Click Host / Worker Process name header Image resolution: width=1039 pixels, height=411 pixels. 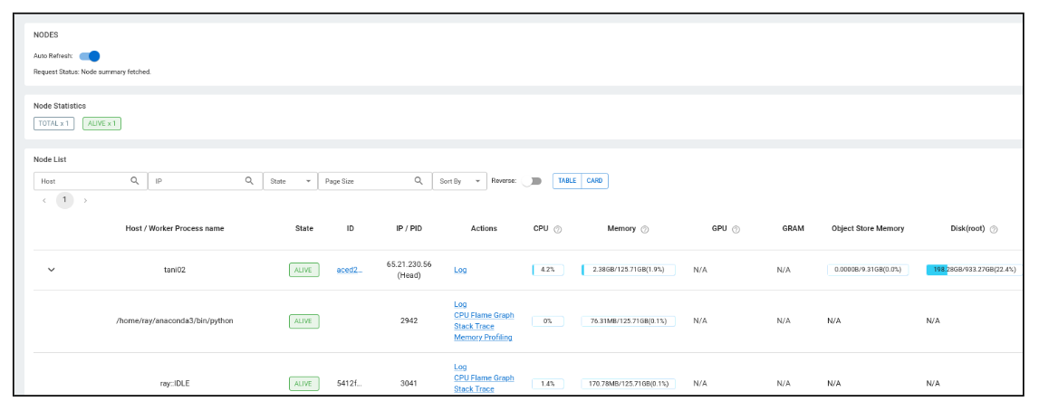coord(175,228)
